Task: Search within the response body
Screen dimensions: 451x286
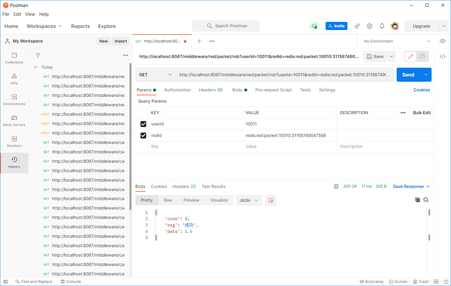Action: [x=426, y=200]
